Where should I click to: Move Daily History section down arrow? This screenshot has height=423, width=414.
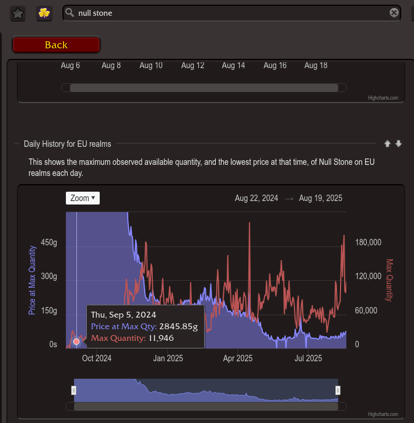398,144
